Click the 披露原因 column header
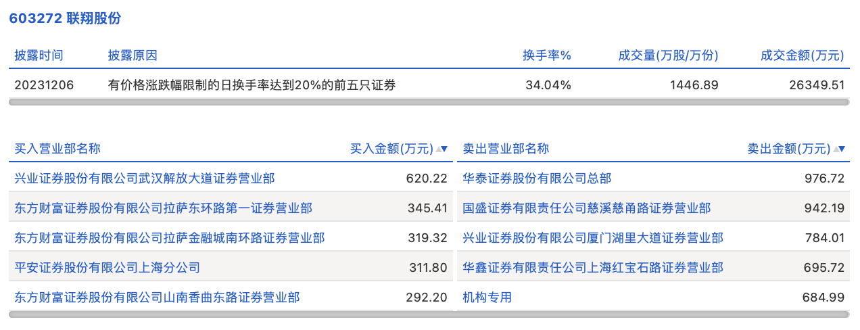860x330 pixels. click(133, 55)
